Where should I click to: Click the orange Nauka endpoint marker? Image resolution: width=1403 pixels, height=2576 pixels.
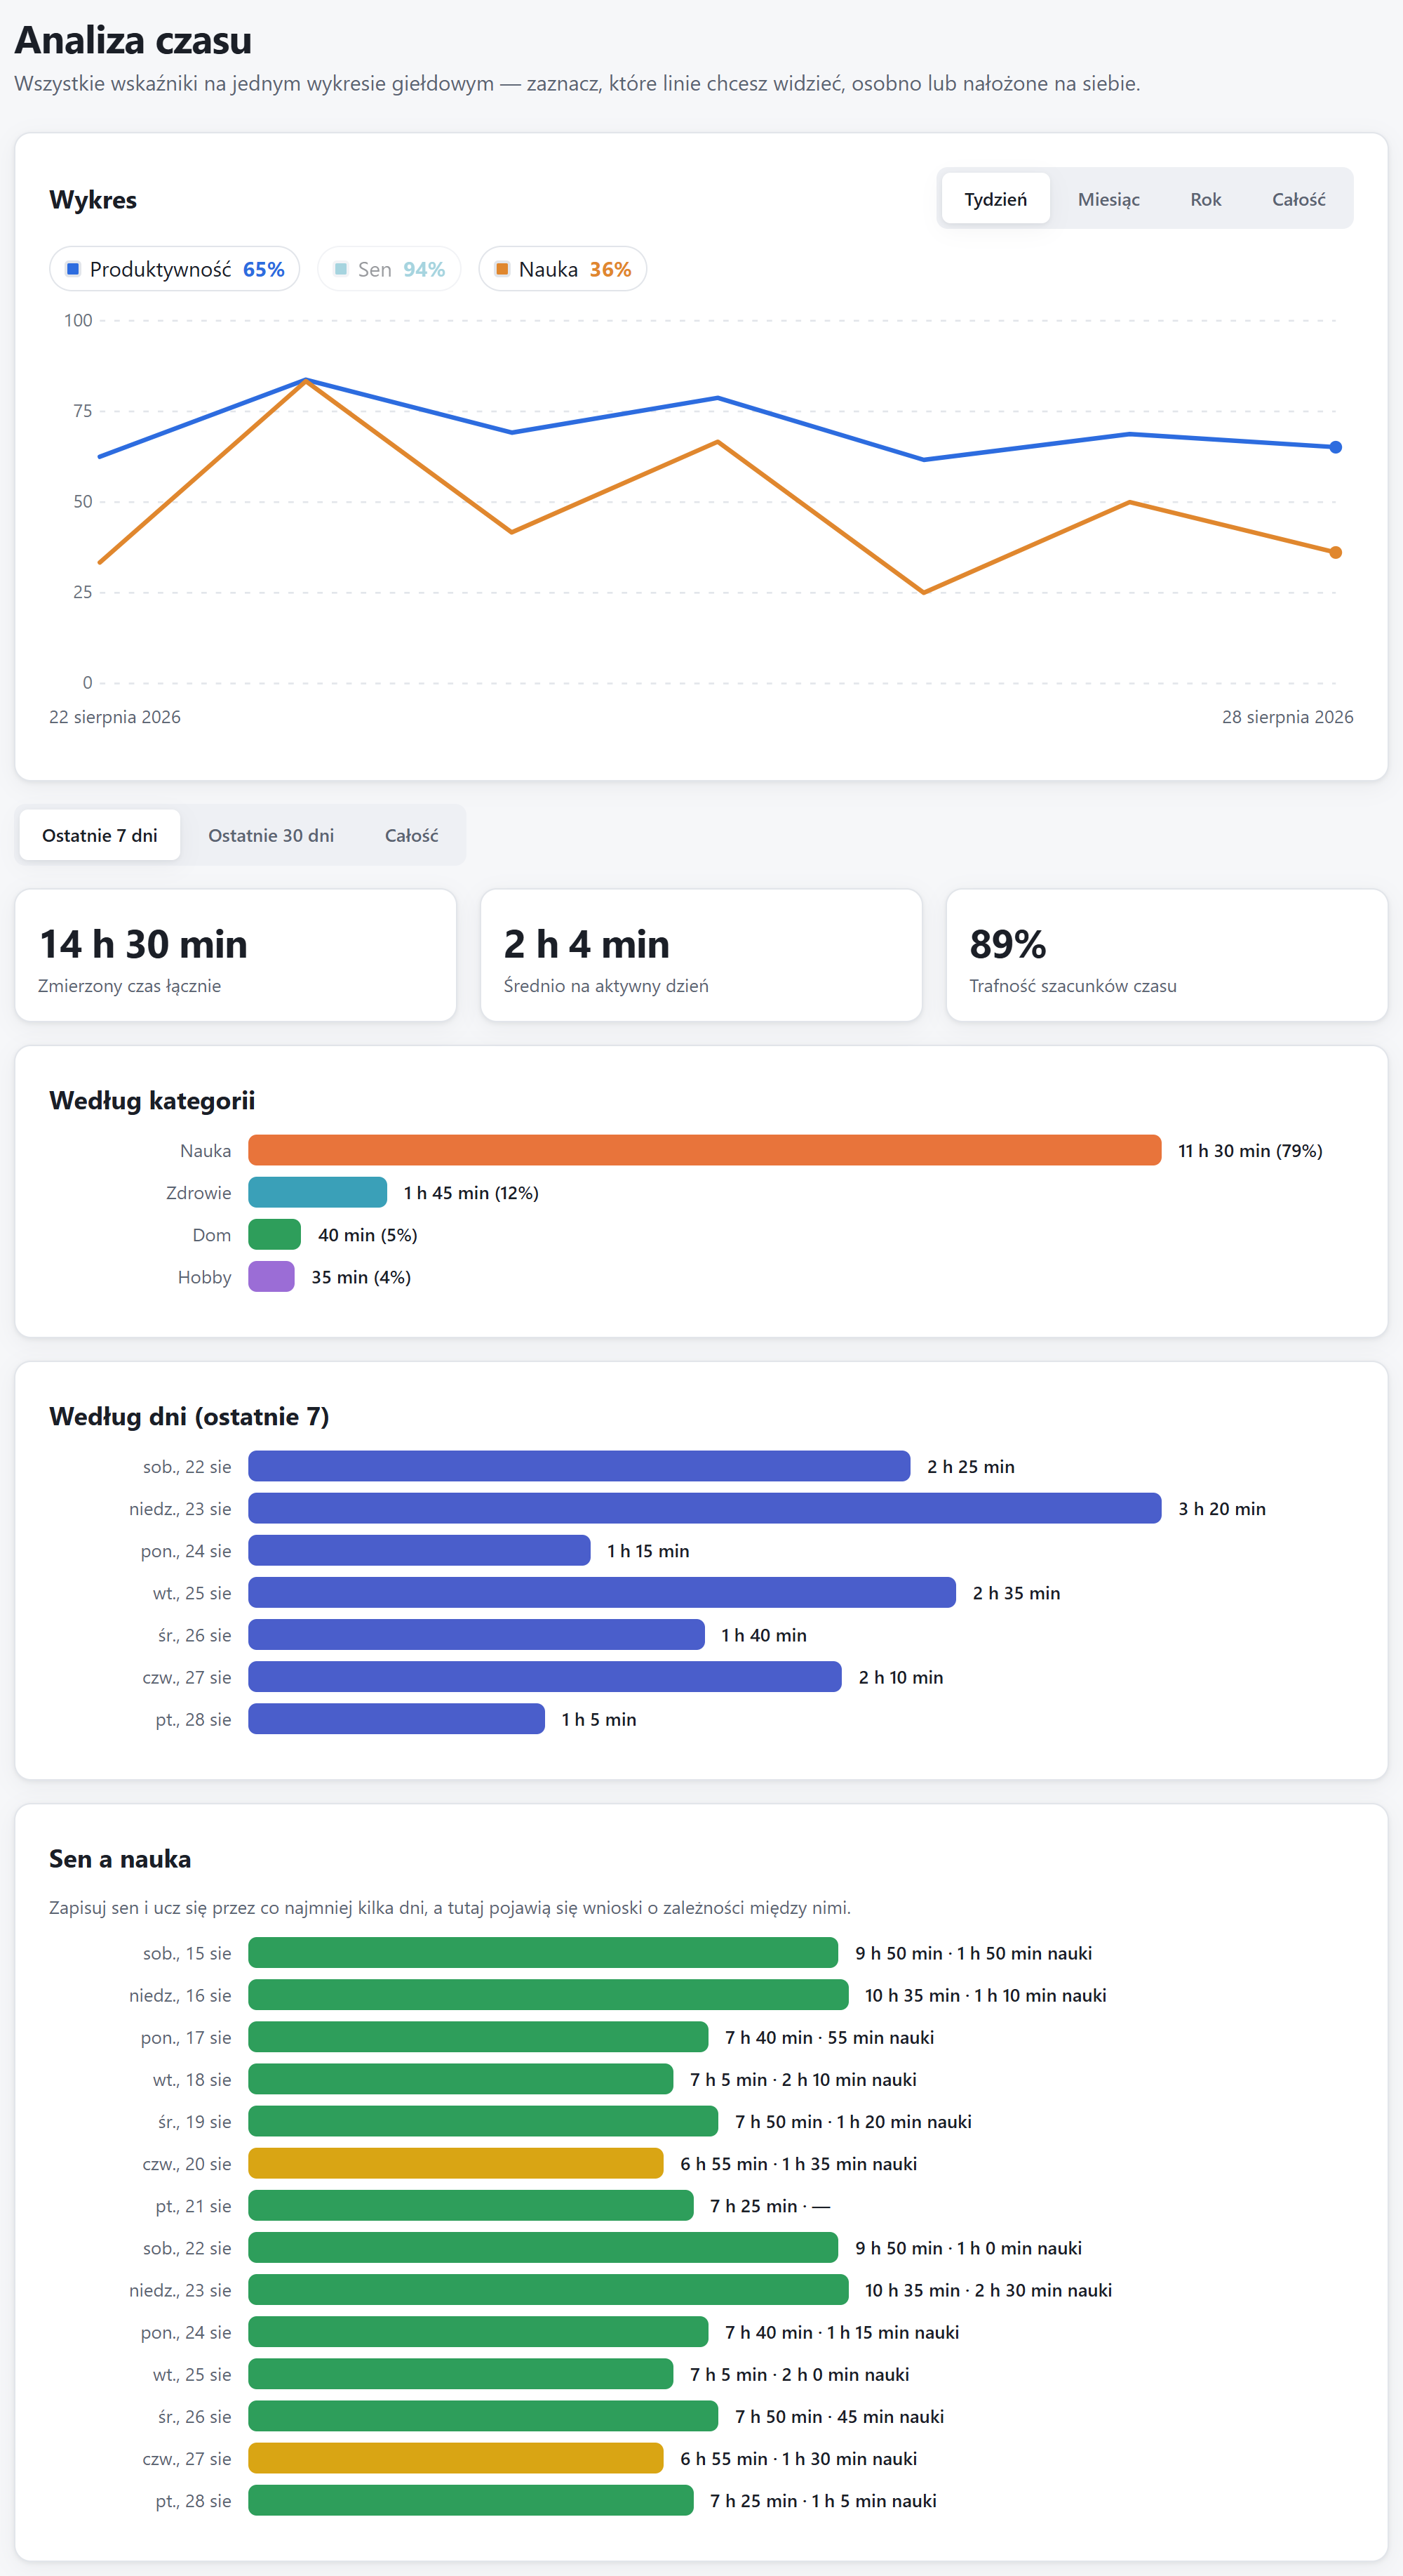[x=1336, y=552]
